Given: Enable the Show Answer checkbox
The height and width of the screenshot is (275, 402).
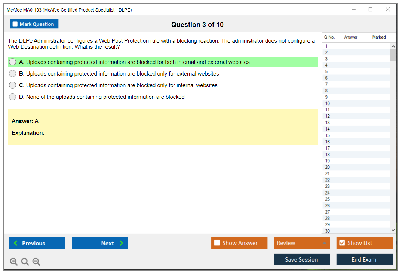Looking at the screenshot, I should [x=217, y=243].
